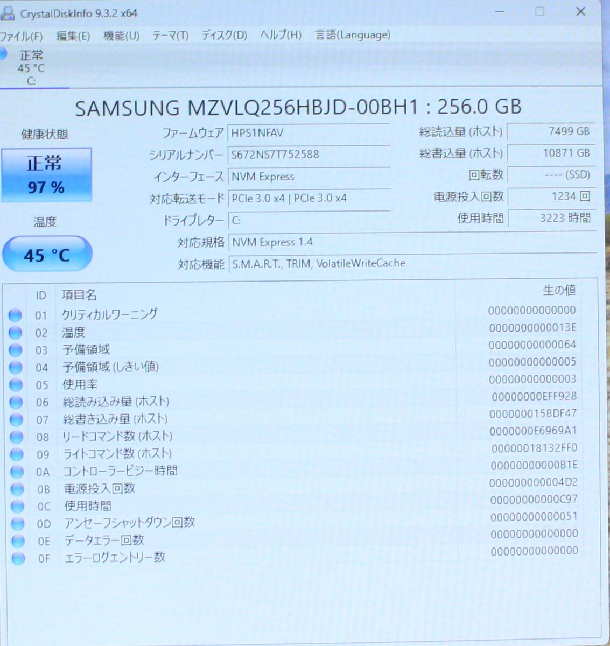The width and height of the screenshot is (610, 646).
Task: Click the indicator beside アンセーフシャットダウン回数
Action: click(x=16, y=524)
